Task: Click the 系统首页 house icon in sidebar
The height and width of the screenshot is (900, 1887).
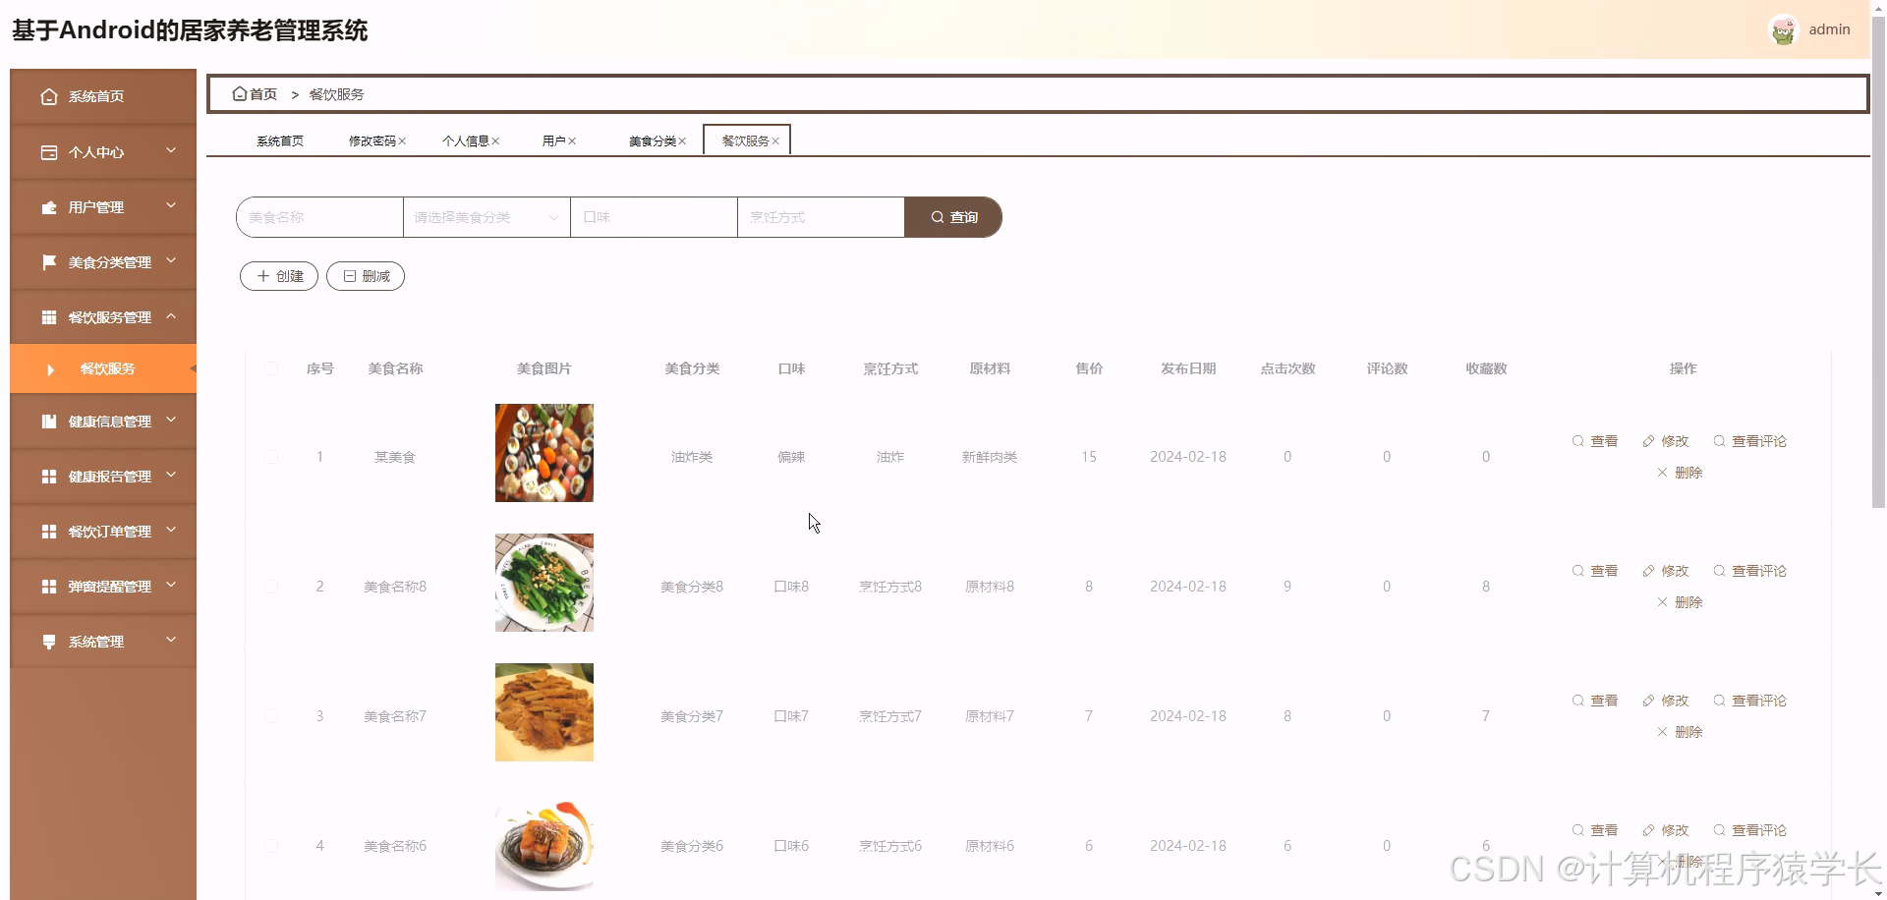Action: [x=49, y=96]
